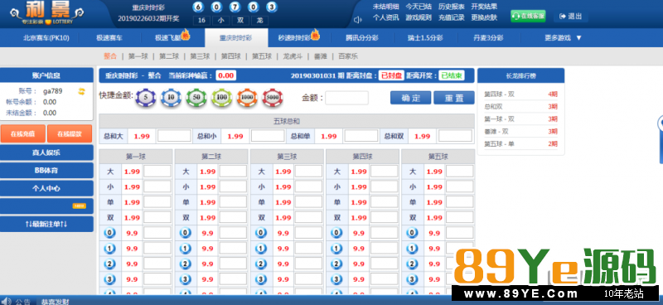Open the 龙虎斗 sub-tab
This screenshot has height=305, width=663.
coord(293,56)
